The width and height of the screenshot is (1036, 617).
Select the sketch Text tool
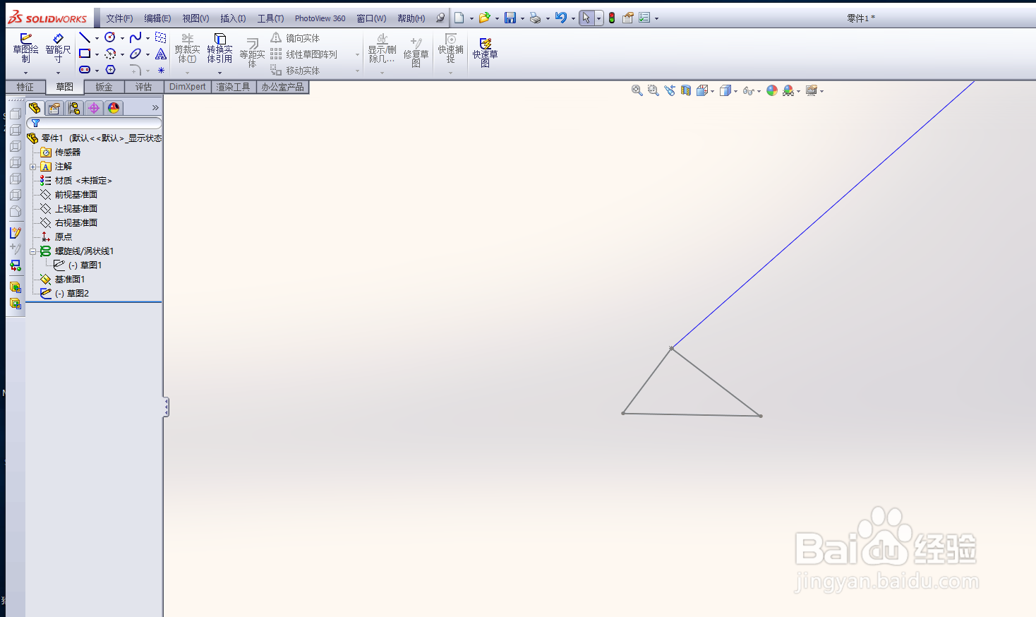tap(161, 54)
